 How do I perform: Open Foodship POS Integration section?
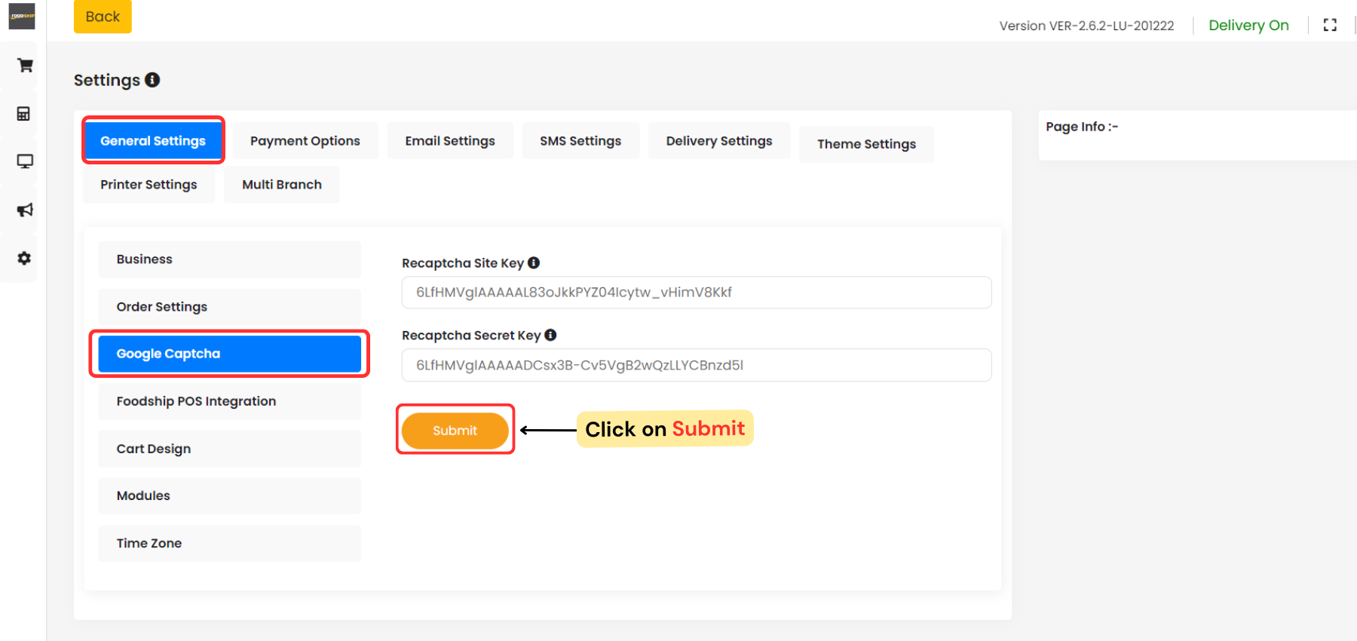230,401
